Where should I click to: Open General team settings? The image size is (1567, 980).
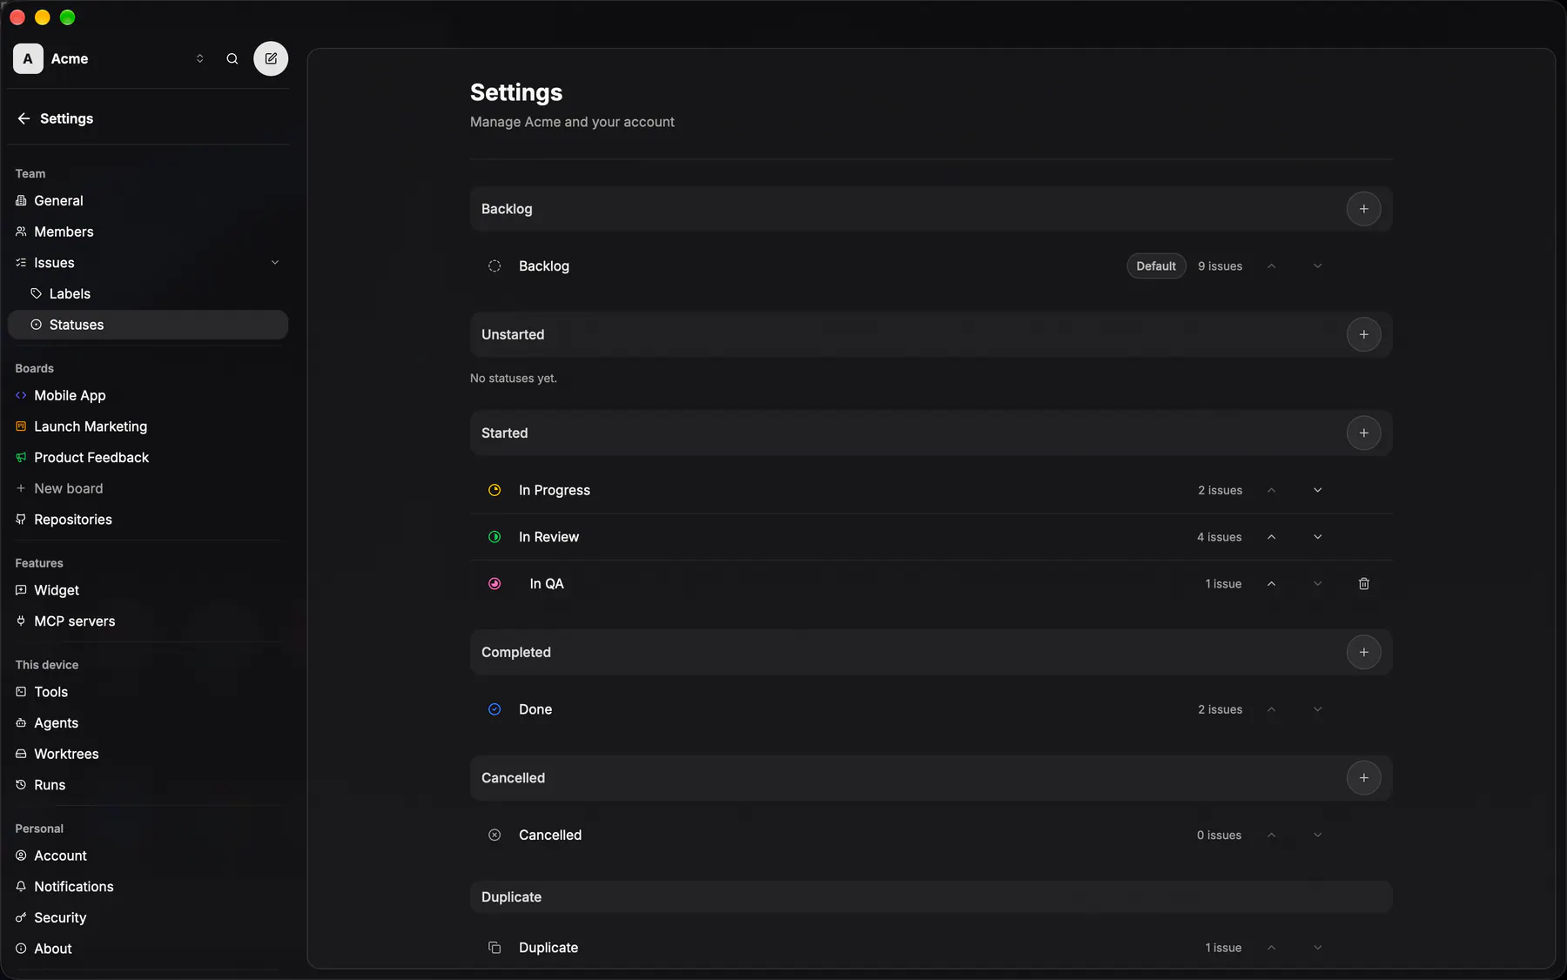147,200
